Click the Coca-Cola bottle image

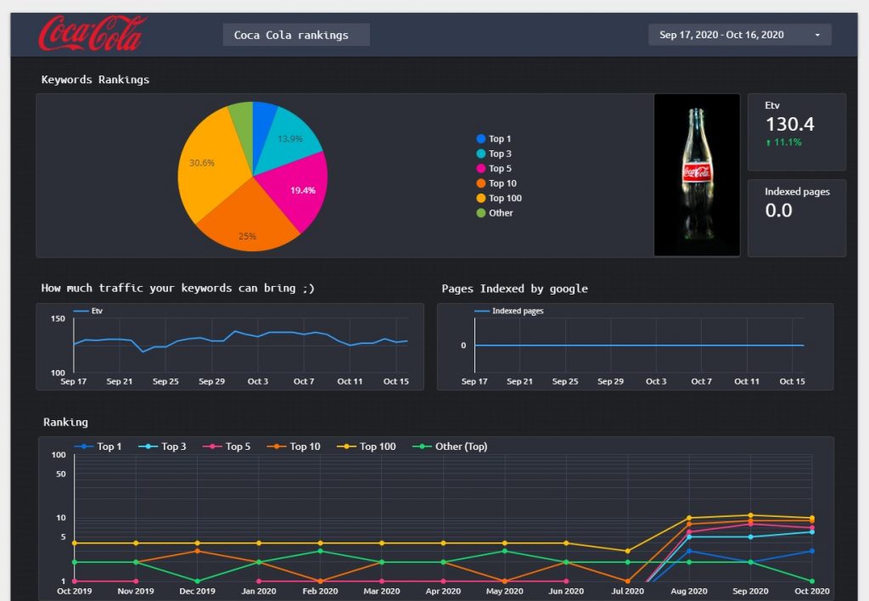[x=697, y=175]
